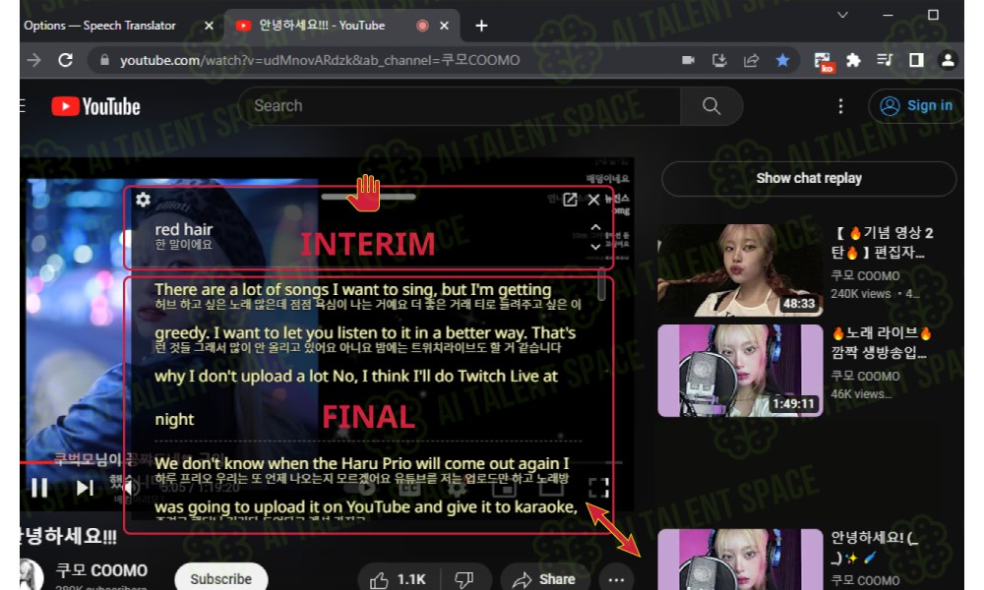Skip to the next video
Image resolution: width=984 pixels, height=590 pixels.
[x=86, y=487]
